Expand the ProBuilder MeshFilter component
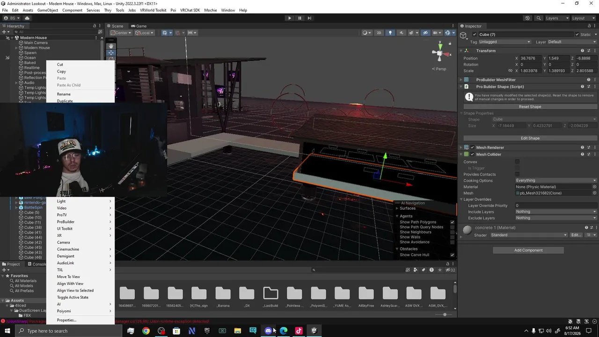599x337 pixels. coord(461,80)
